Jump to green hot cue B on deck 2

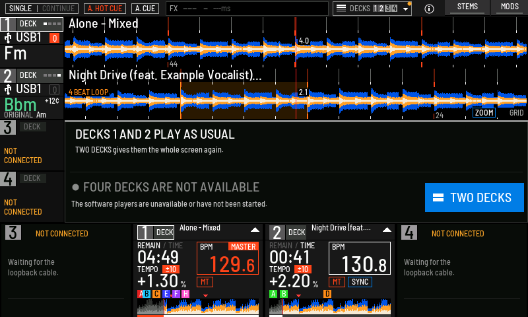click(x=284, y=294)
